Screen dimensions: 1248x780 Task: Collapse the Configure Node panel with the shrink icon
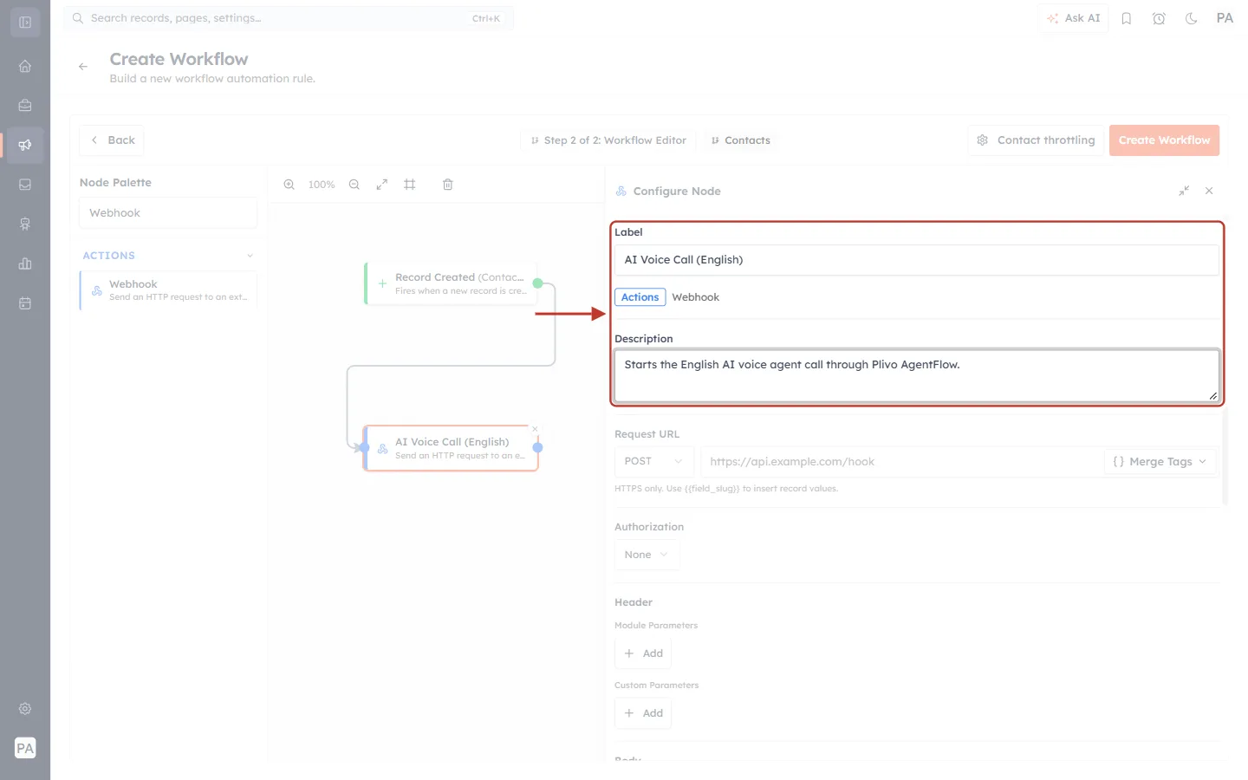pos(1184,191)
